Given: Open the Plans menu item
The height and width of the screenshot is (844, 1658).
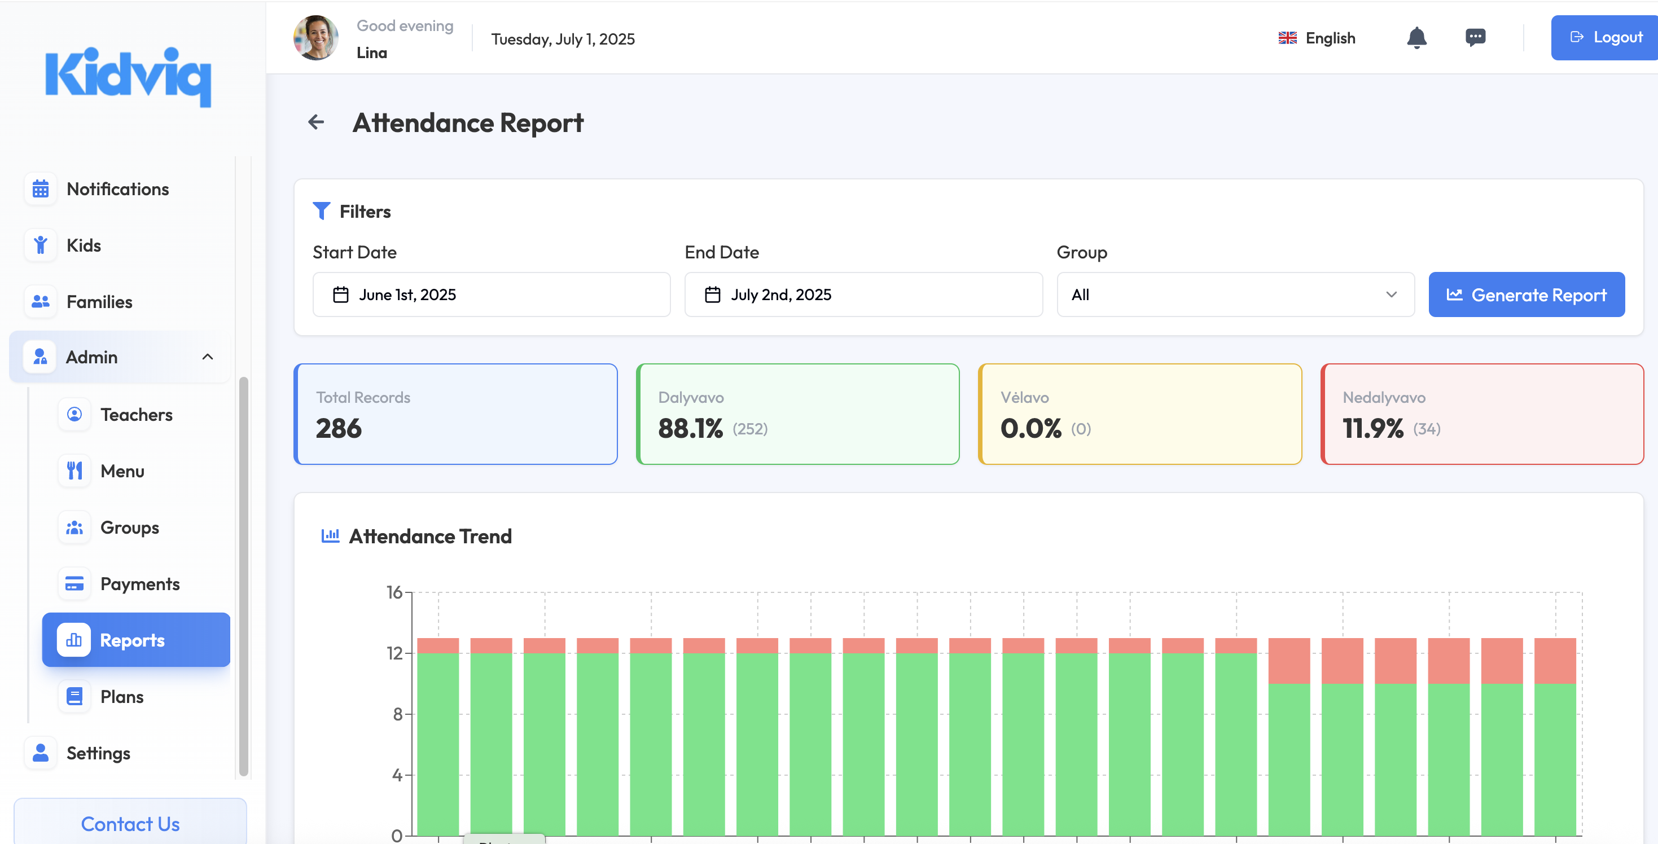Looking at the screenshot, I should (x=122, y=696).
